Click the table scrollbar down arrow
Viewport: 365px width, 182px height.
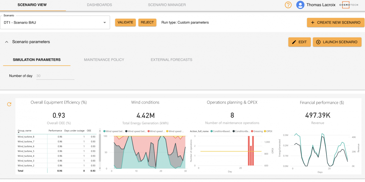100,168
